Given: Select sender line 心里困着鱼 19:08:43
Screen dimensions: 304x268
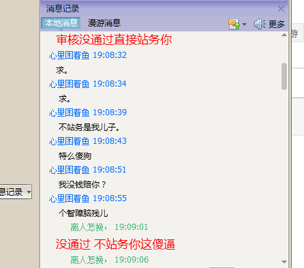Looking at the screenshot, I should [88, 141].
